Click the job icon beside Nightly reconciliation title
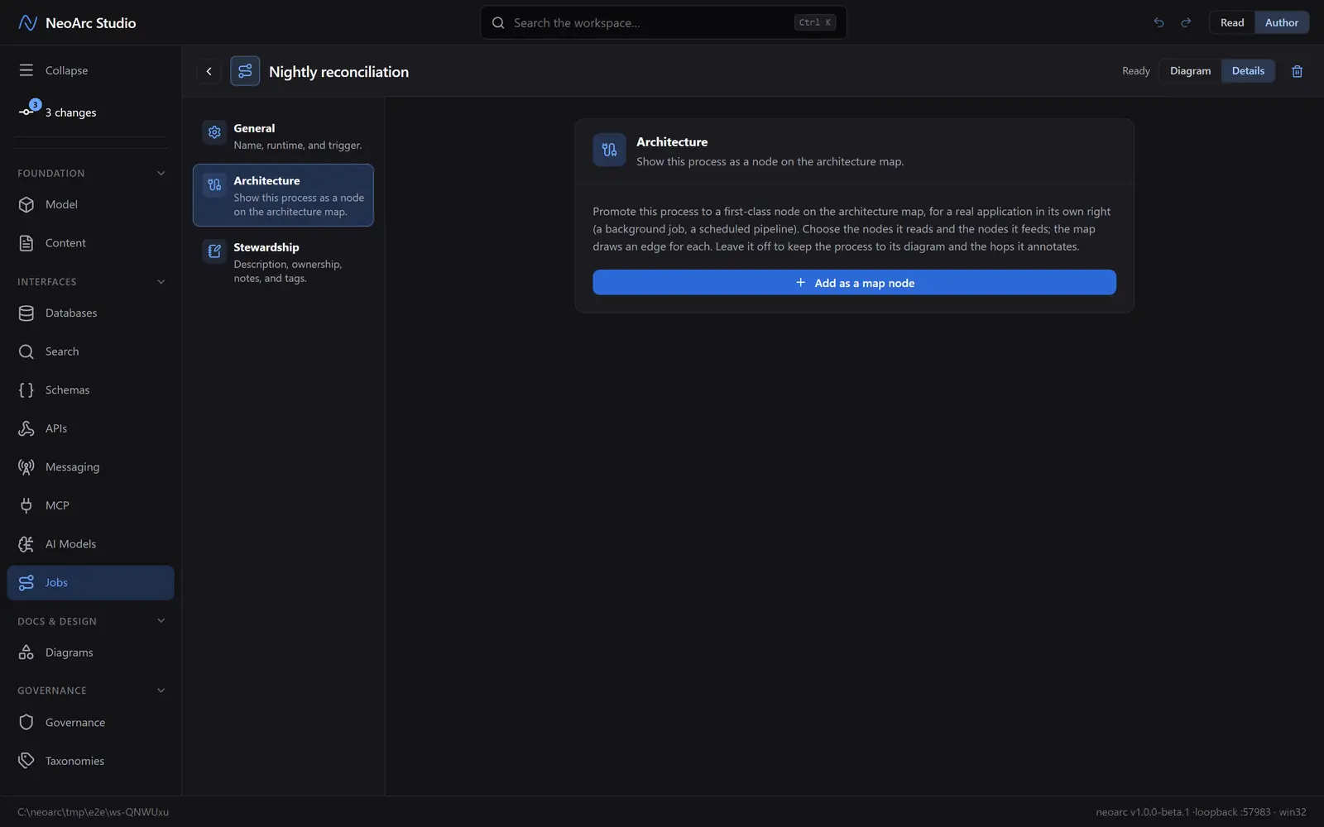Screen dimensions: 1324x827 tap(245, 71)
